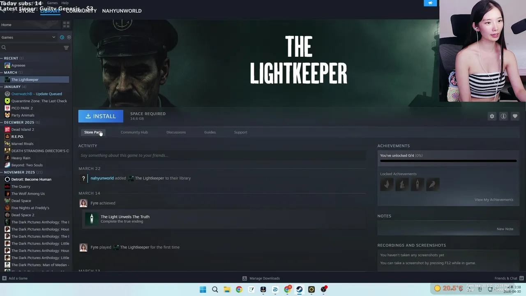The height and width of the screenshot is (296, 526).
Task: Open nahyunworld profile link in activity
Action: point(102,178)
